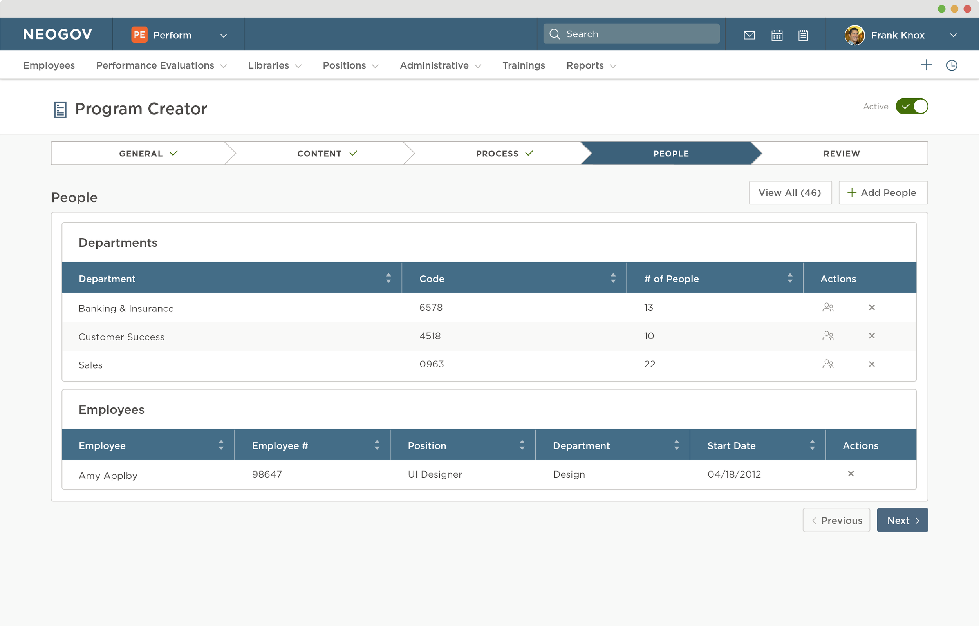Remove the Sales department row
The width and height of the screenshot is (979, 626).
pos(871,364)
